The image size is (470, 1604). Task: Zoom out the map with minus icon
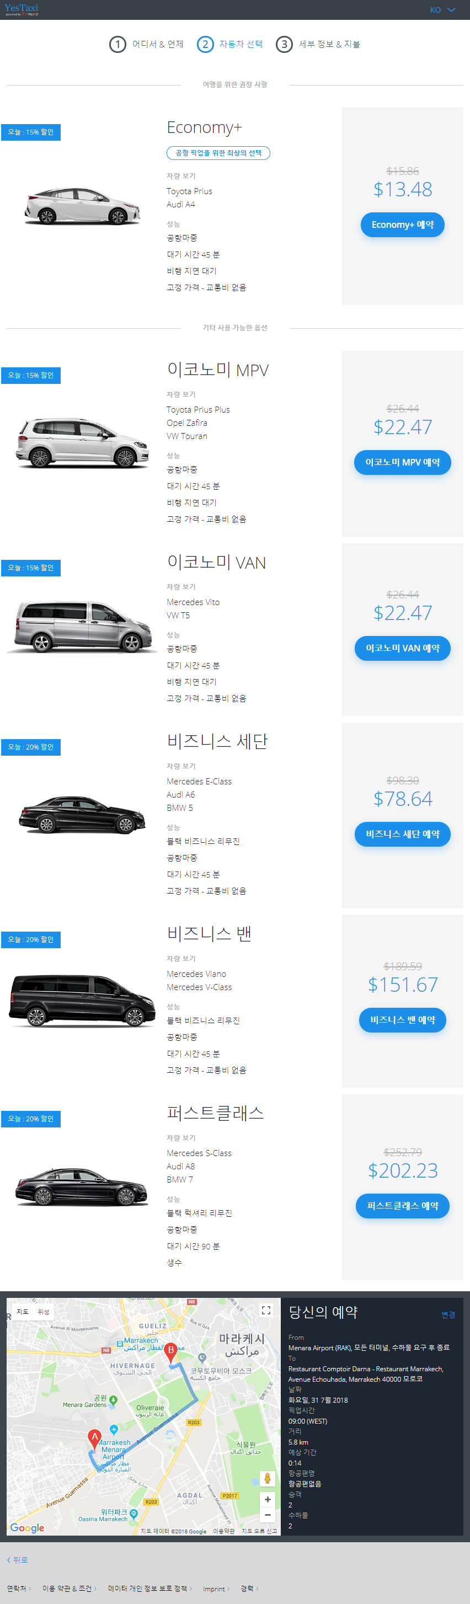point(268,1515)
